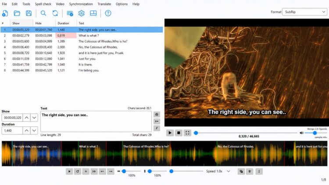
Task: Play the video in the player
Action: click(170, 133)
